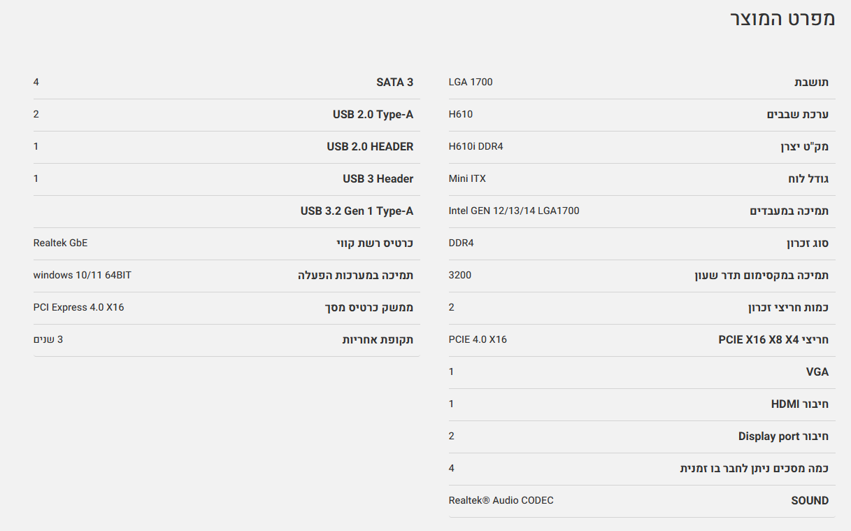Select the LGA 1700 socket value
This screenshot has height=531, width=851.
(x=470, y=83)
